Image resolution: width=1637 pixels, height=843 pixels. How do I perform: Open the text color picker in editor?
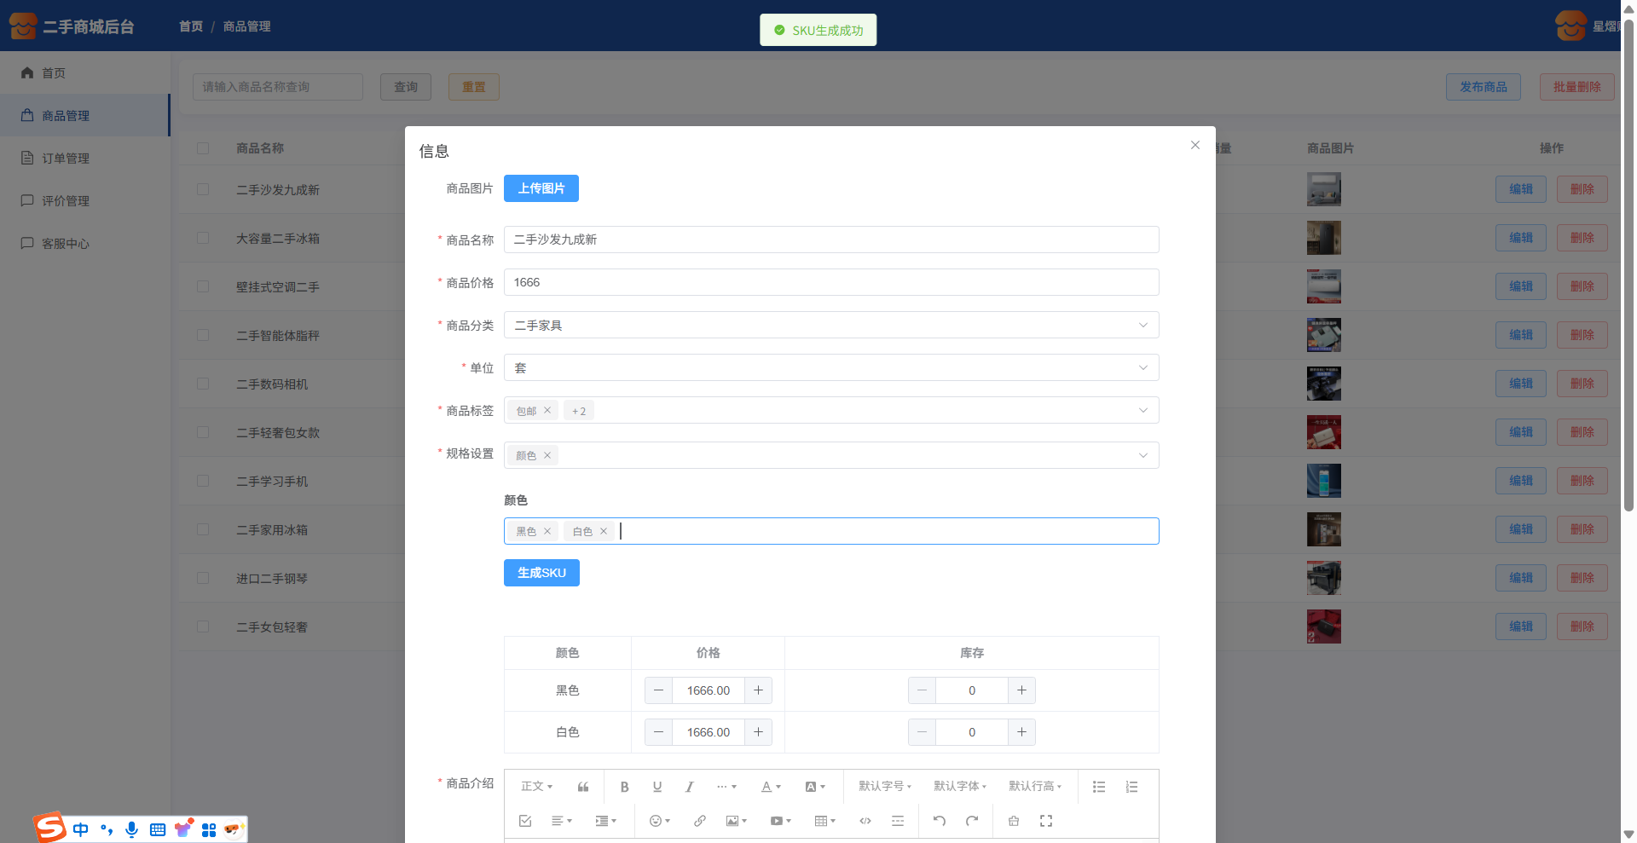771,787
